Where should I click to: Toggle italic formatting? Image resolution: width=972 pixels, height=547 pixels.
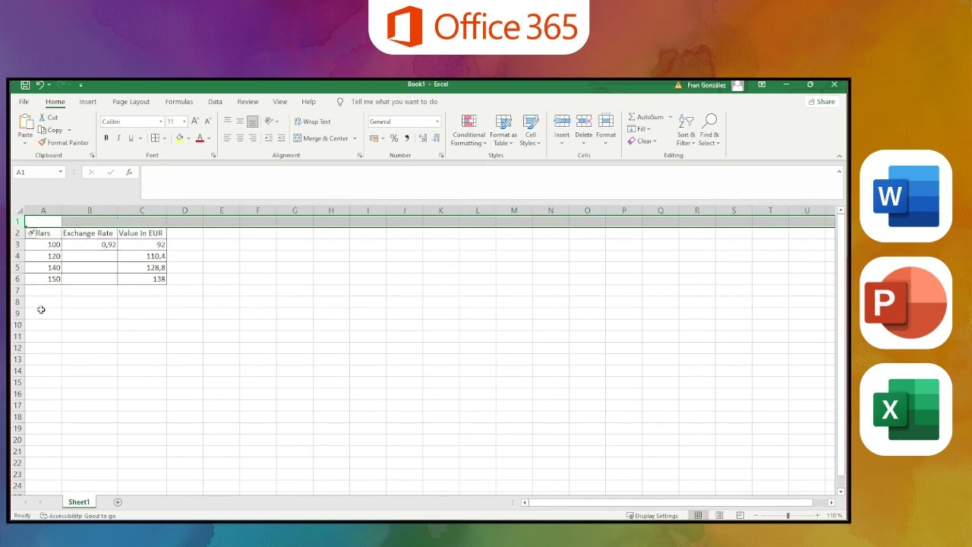tap(118, 138)
